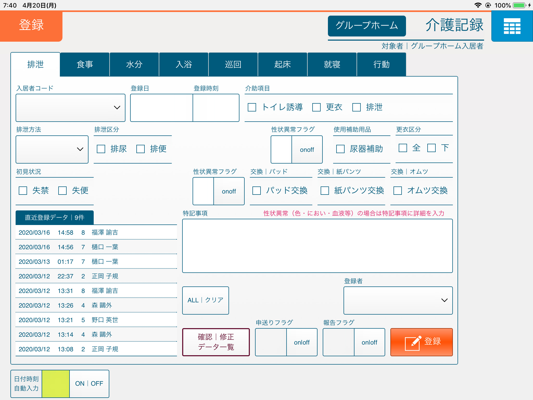Go to the 就寝 tab
This screenshot has height=400, width=533.
pos(332,64)
